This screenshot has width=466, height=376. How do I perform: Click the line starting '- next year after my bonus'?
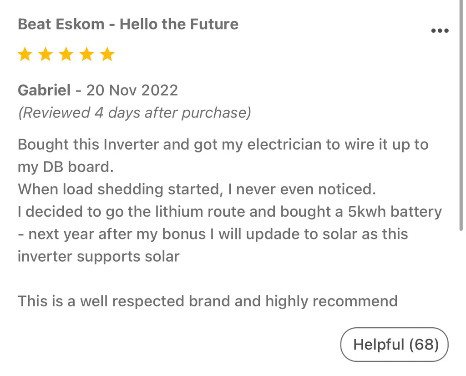[x=213, y=234]
